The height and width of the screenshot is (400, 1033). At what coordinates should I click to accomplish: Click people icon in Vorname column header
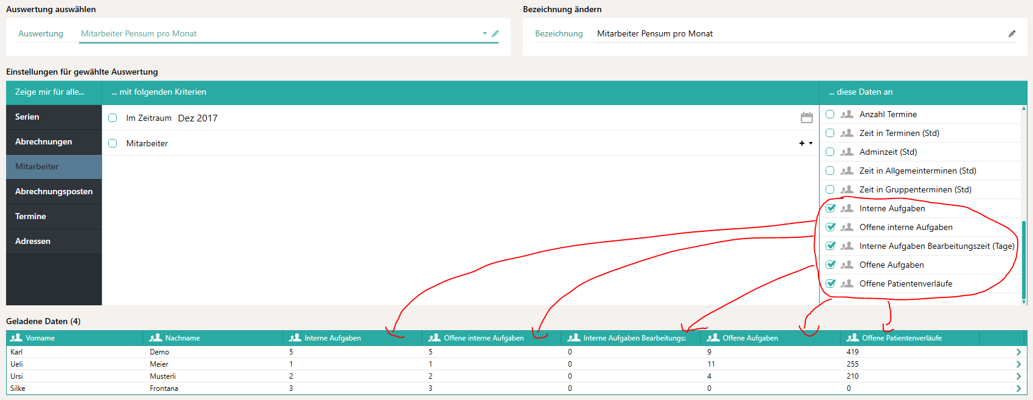point(16,337)
